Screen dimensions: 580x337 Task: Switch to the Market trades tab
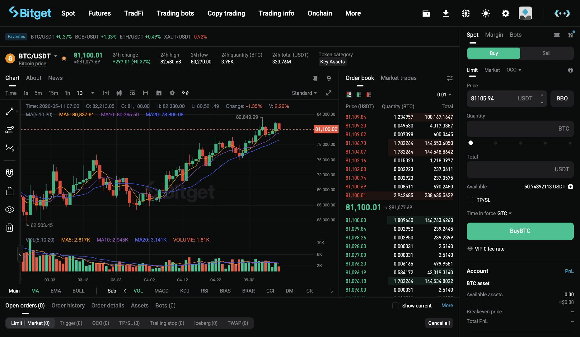(399, 78)
